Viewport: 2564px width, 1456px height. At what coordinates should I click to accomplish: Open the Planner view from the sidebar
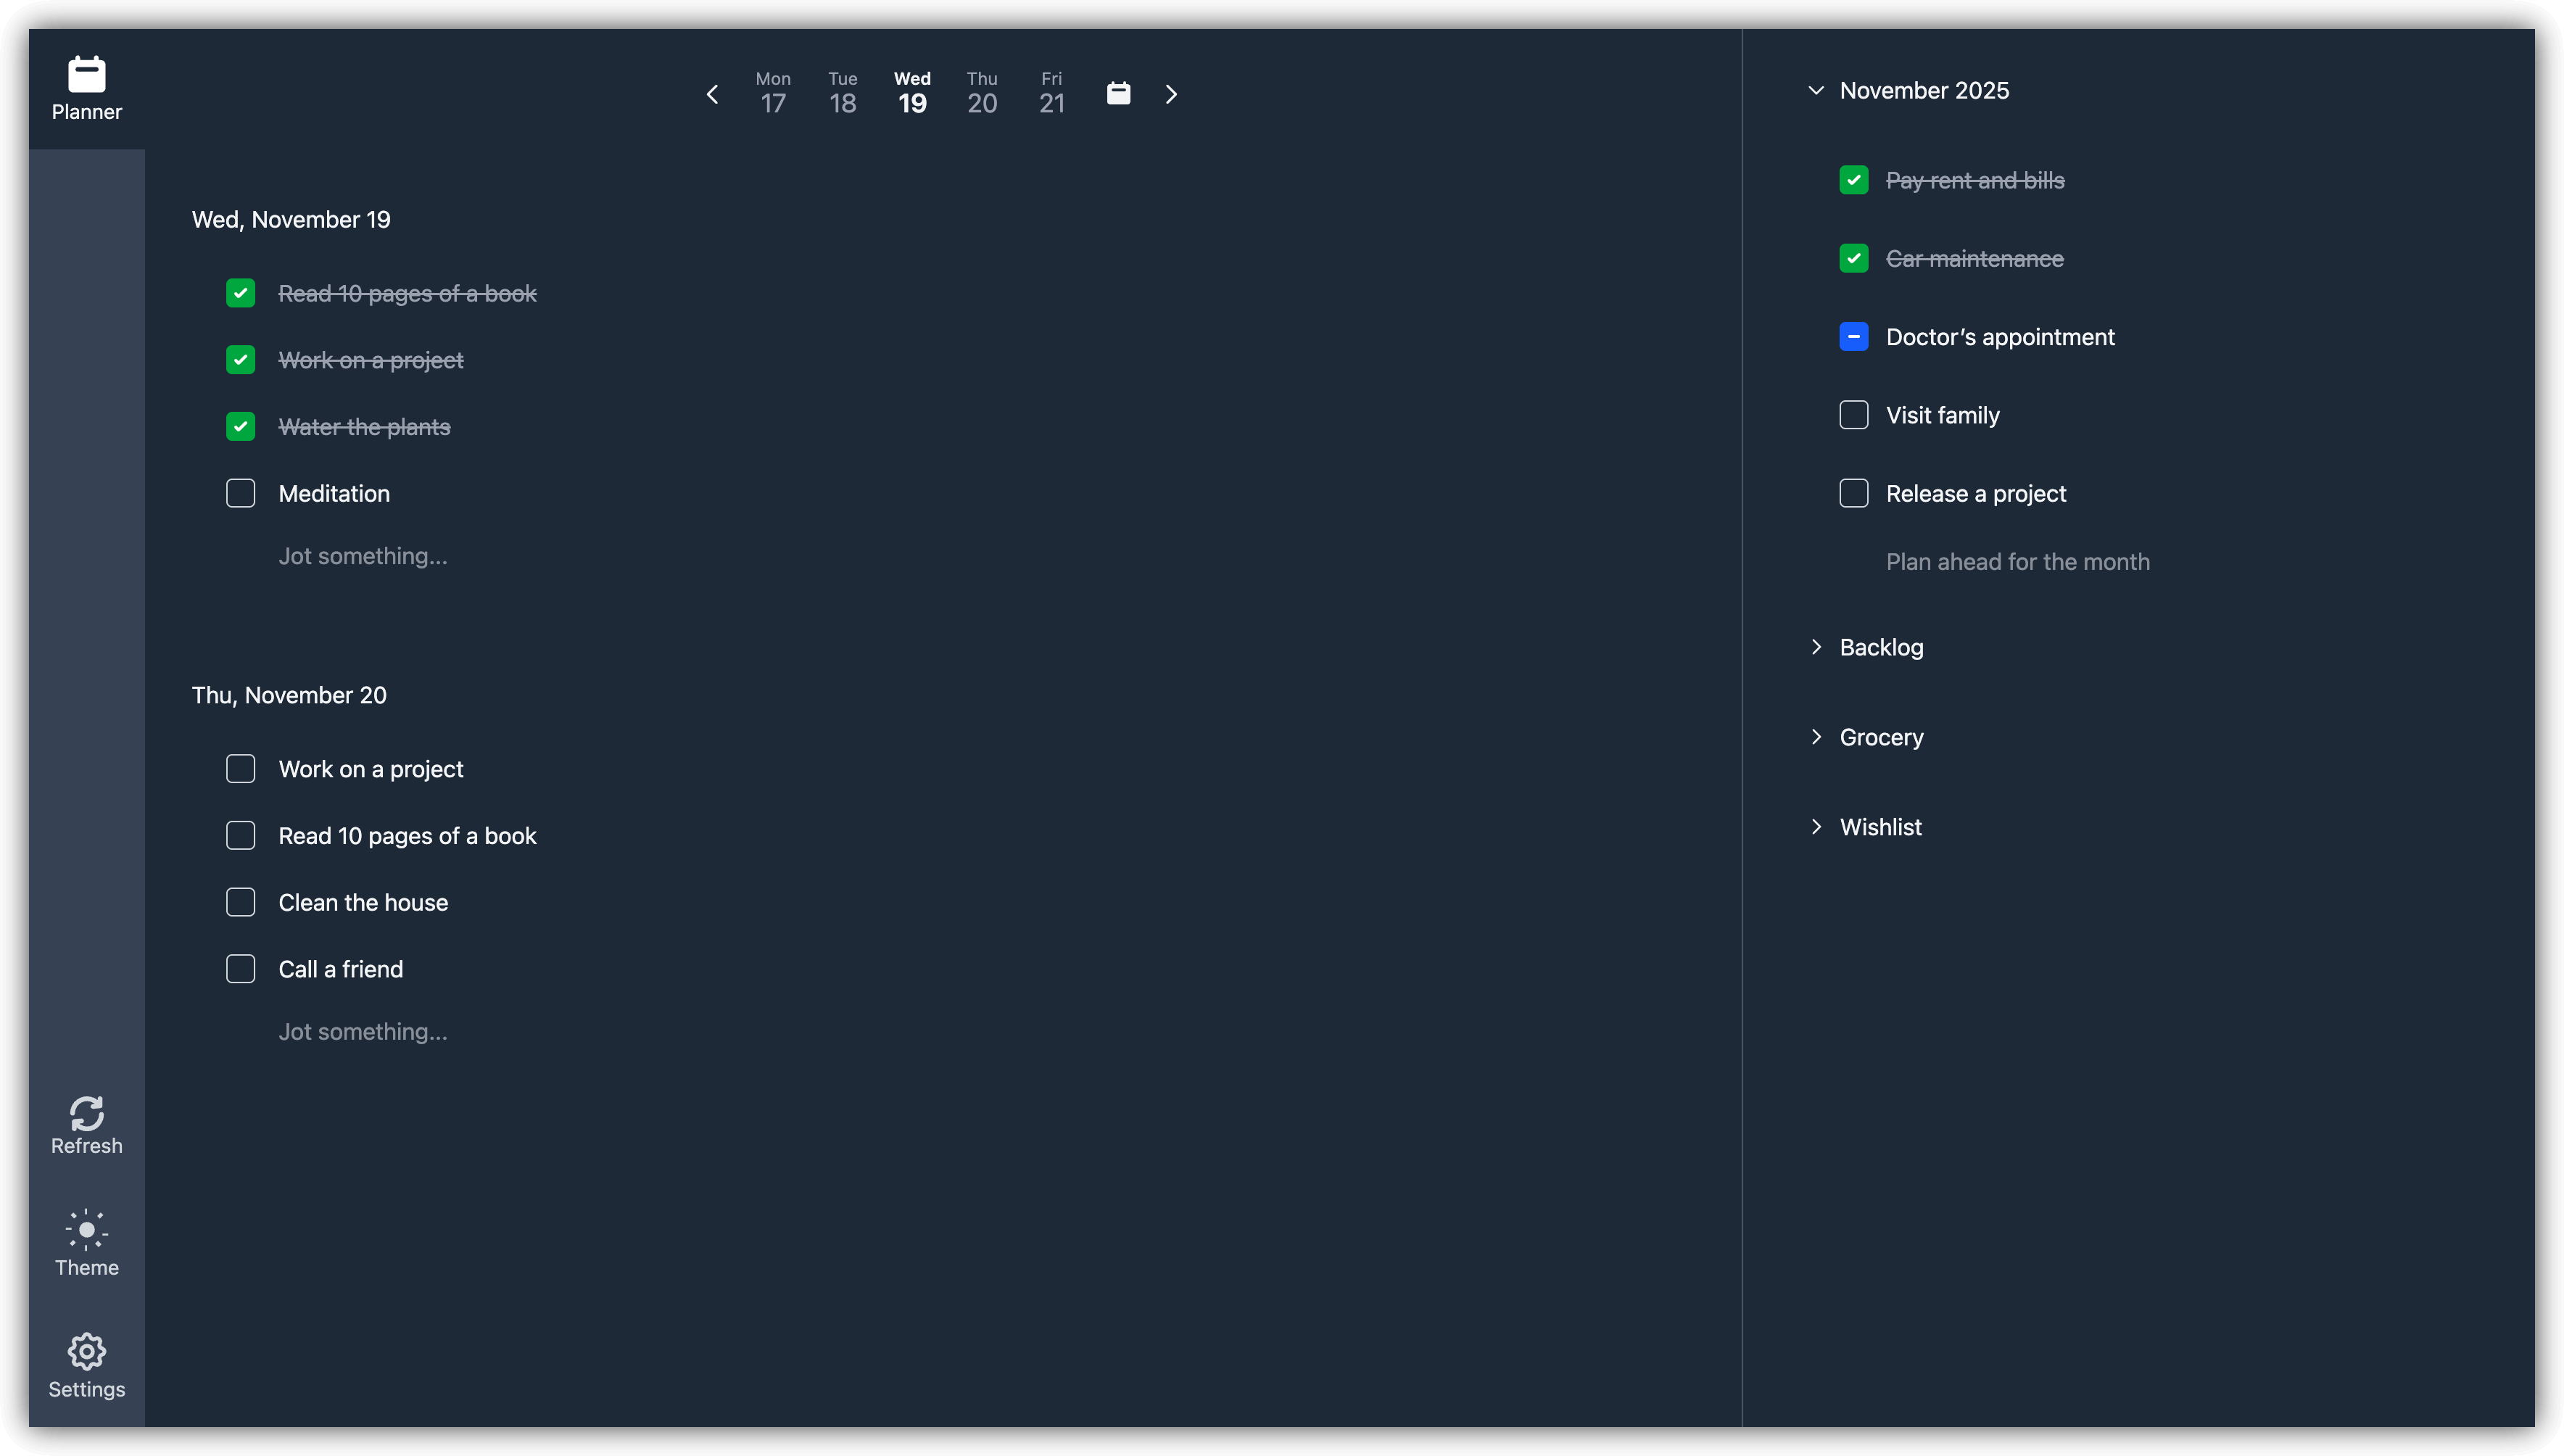coord(86,89)
